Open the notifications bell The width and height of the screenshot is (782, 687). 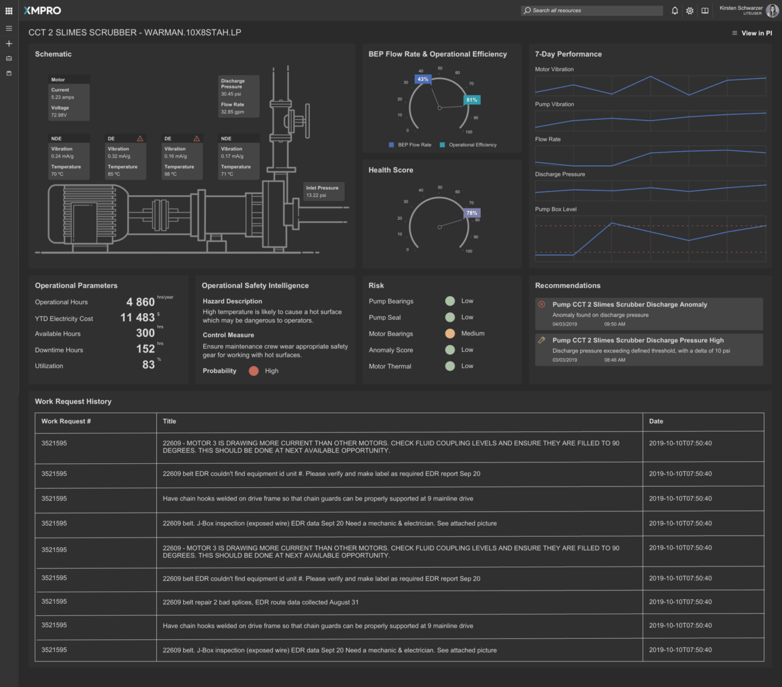(675, 11)
